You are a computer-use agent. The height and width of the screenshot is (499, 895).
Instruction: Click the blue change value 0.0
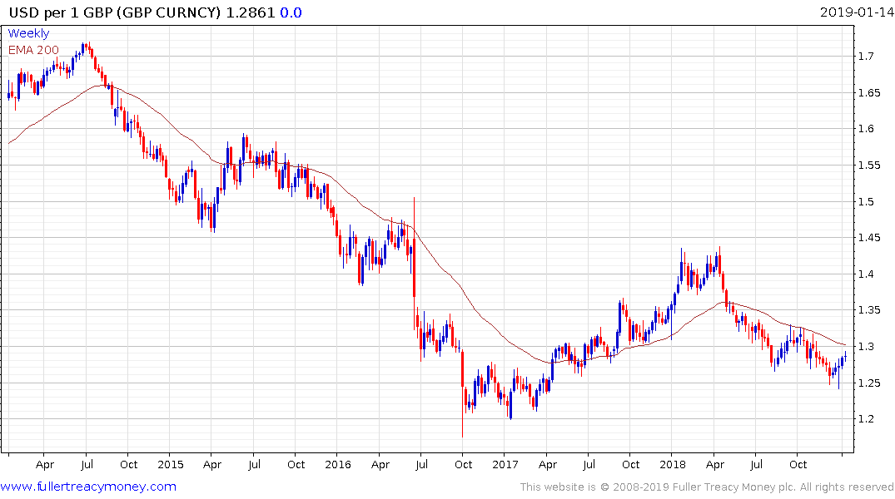[x=291, y=12]
